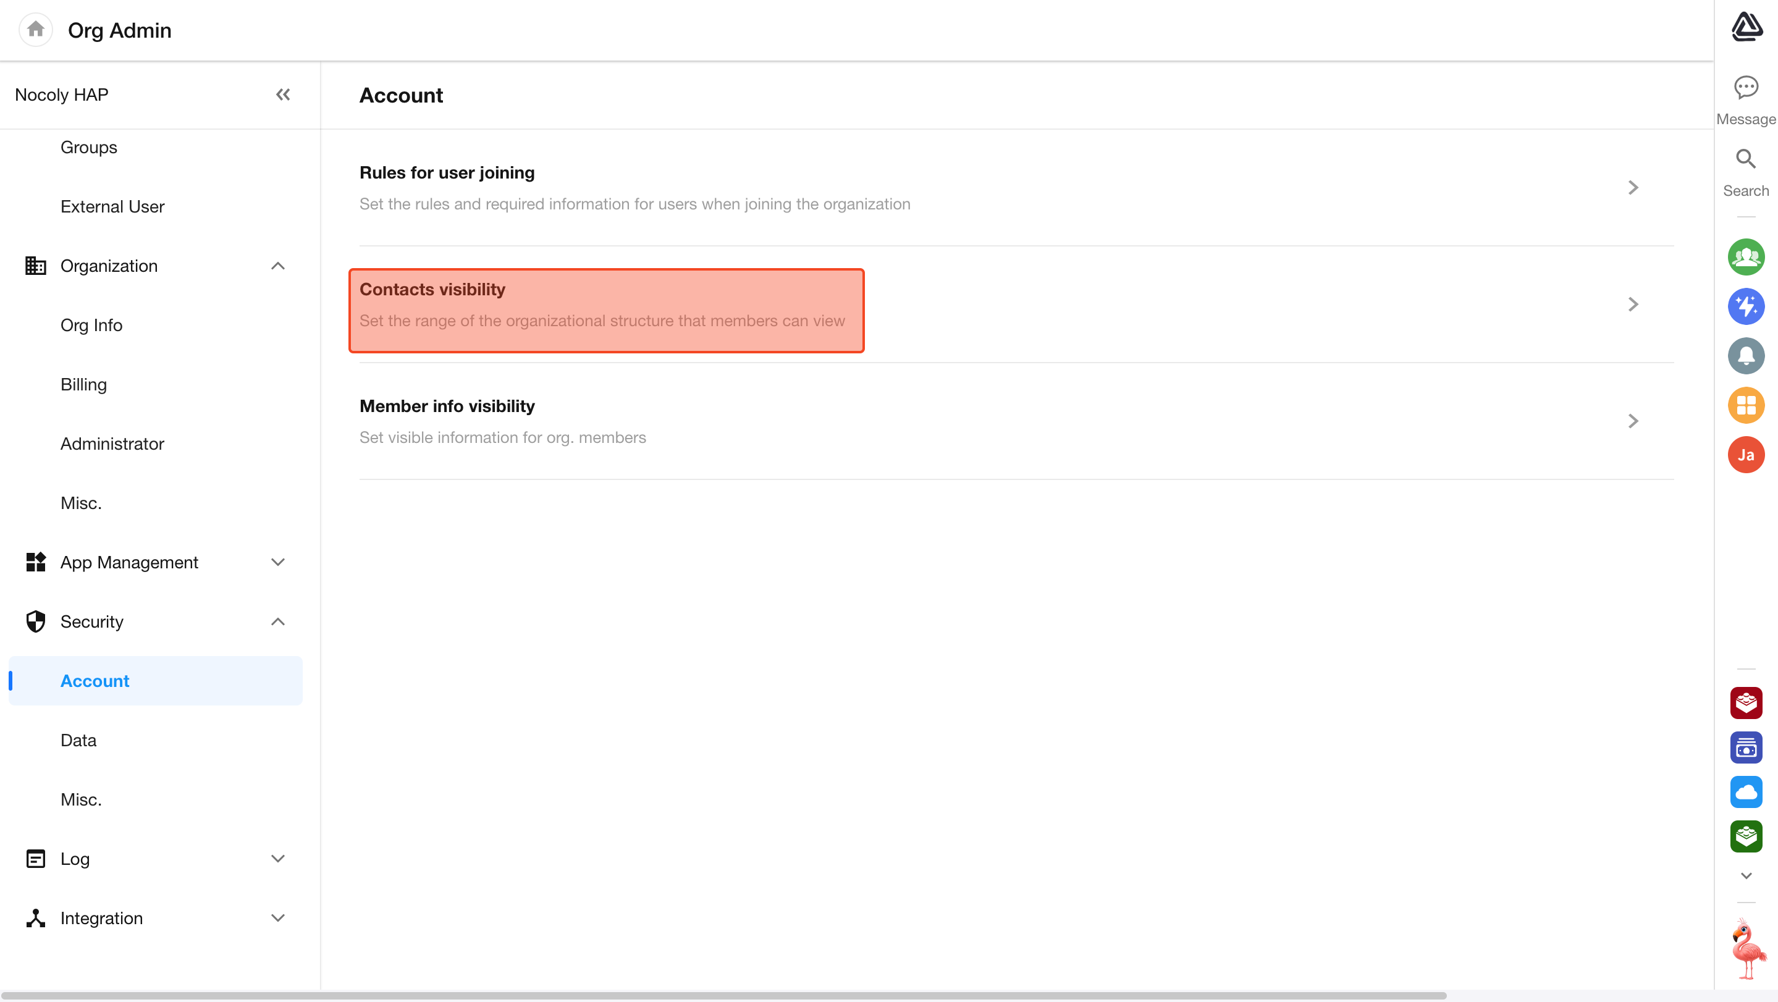Open the green contacts icon

[x=1745, y=258]
